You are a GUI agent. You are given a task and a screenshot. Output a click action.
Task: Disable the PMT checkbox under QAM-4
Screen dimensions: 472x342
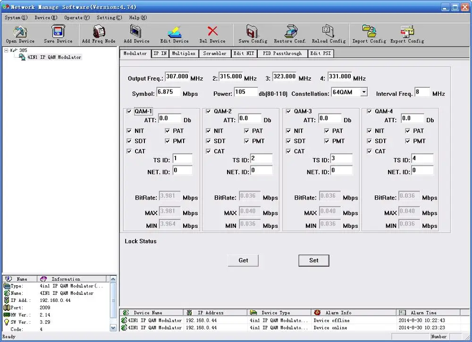coord(408,141)
